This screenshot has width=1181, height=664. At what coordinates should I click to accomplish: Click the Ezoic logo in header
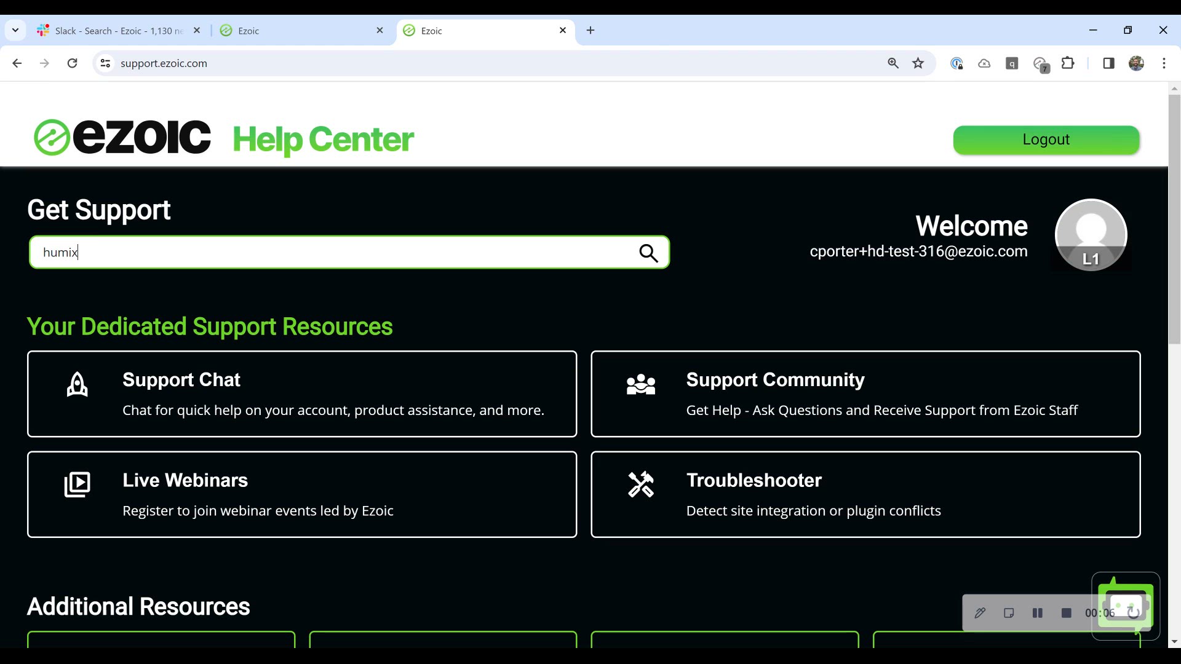122,138
